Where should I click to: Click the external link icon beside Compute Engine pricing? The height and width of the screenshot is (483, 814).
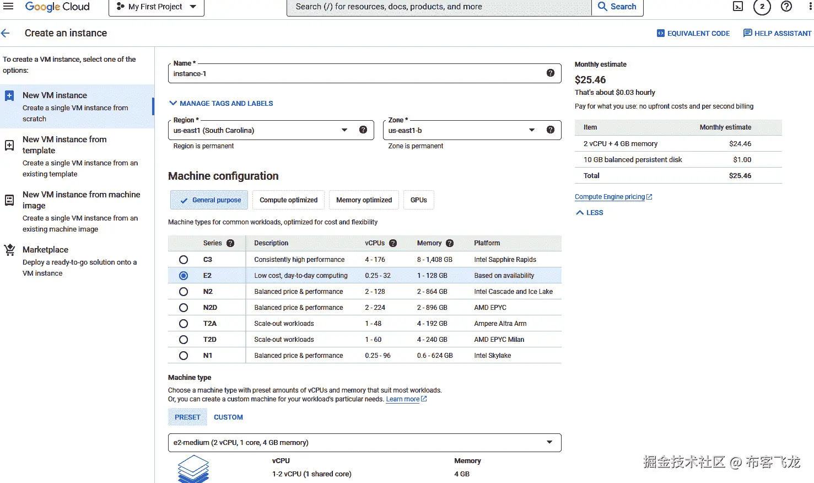(649, 197)
